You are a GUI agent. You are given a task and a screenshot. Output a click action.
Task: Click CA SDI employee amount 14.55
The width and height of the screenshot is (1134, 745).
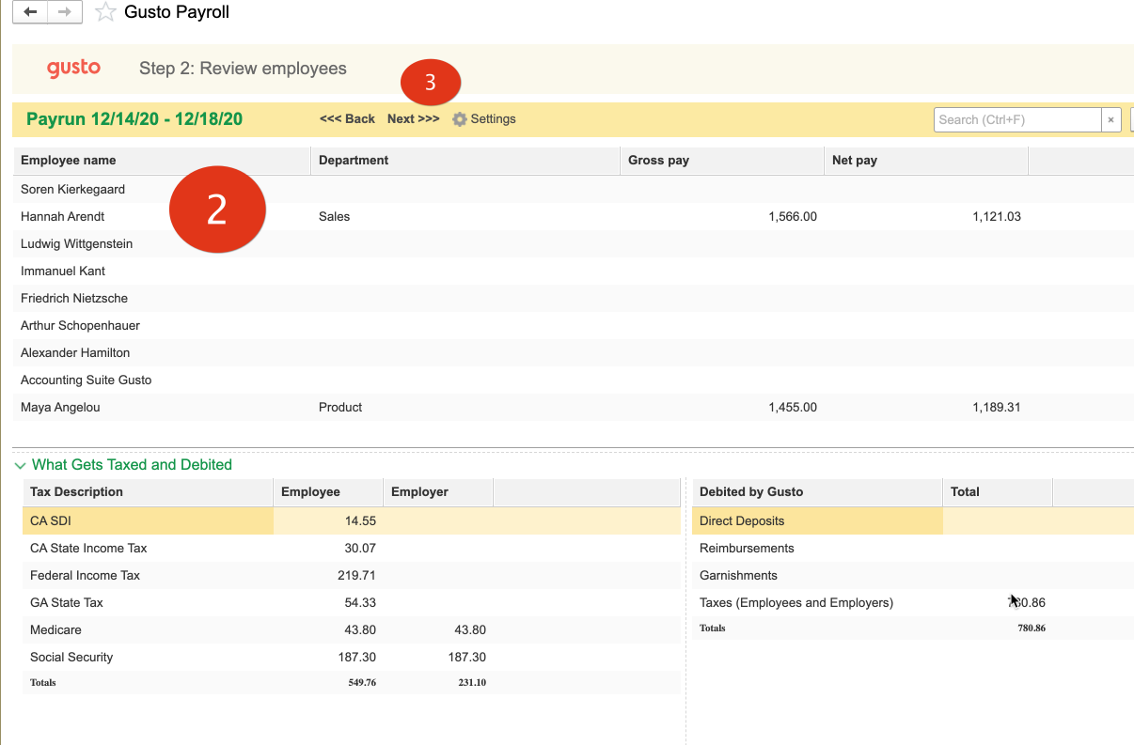click(360, 520)
